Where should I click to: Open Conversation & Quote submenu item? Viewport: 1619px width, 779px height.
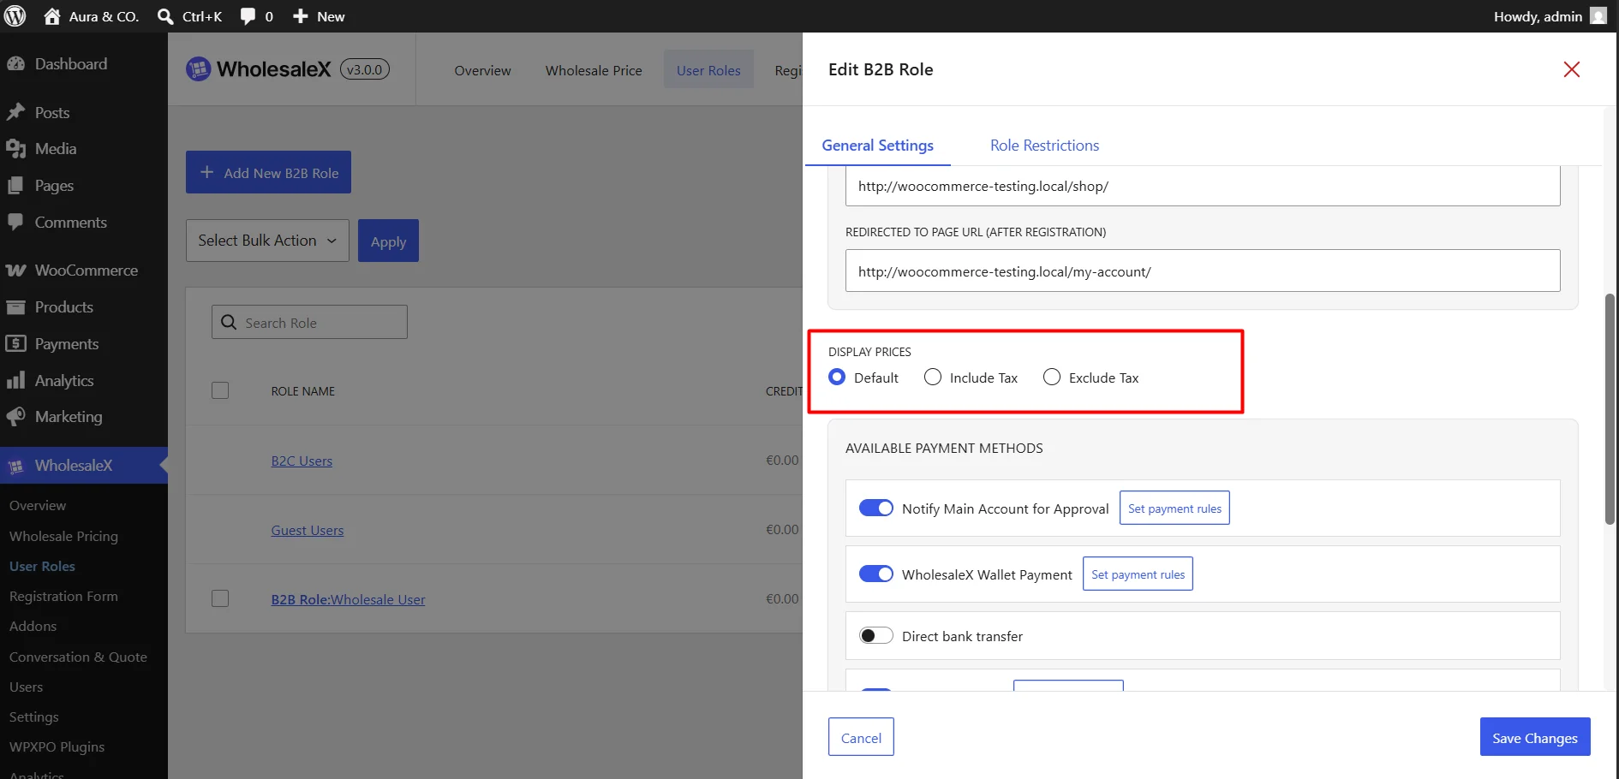point(78,657)
